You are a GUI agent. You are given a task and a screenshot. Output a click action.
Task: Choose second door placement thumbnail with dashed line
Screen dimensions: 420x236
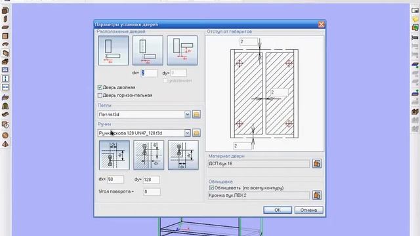(148, 50)
